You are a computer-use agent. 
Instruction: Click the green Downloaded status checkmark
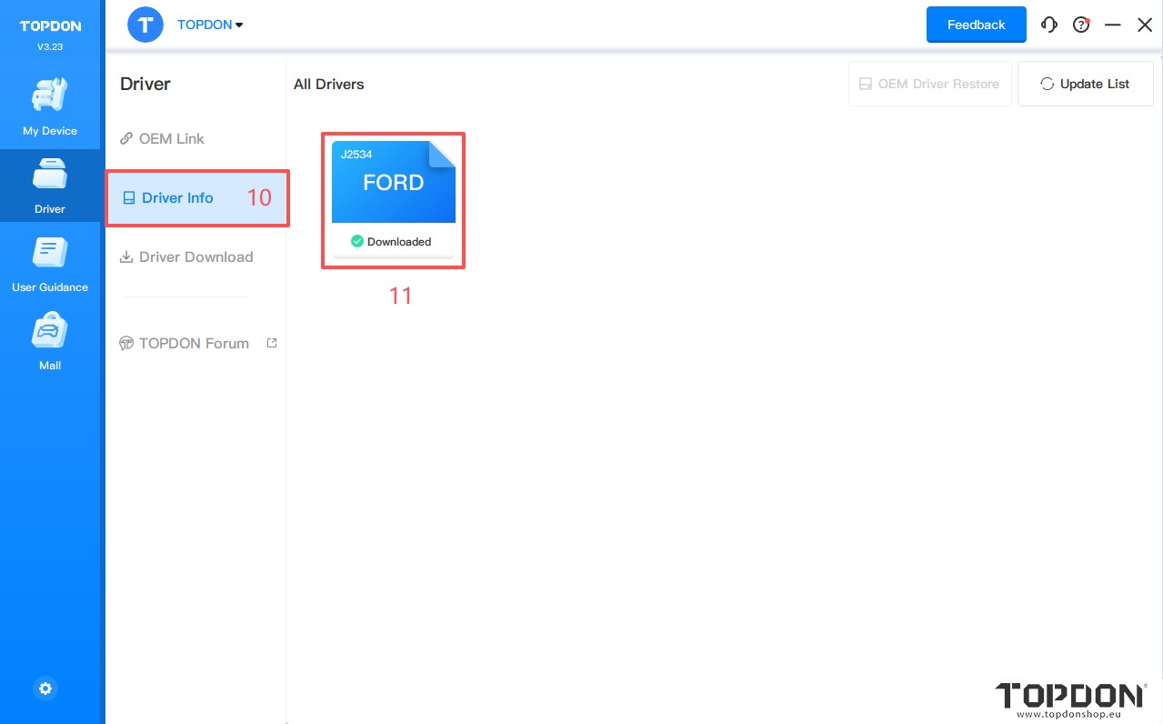coord(357,241)
